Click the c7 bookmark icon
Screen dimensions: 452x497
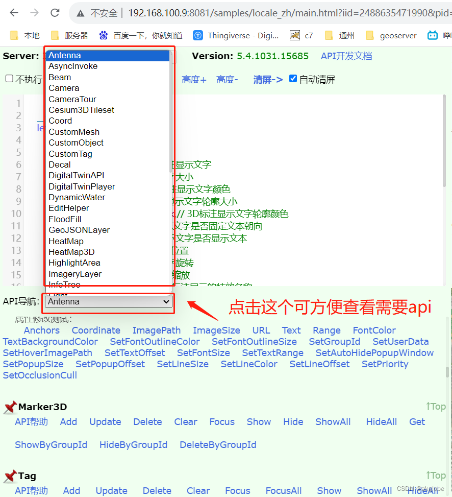pos(294,36)
